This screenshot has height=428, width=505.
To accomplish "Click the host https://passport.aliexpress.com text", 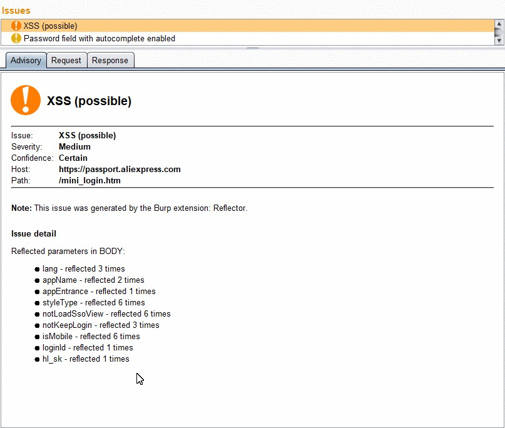I will pos(120,170).
